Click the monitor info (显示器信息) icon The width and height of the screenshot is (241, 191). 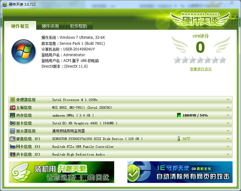(12, 131)
